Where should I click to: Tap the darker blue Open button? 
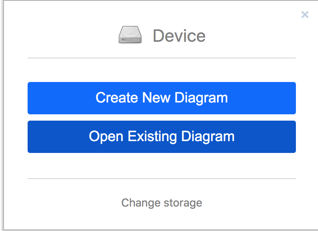point(162,137)
